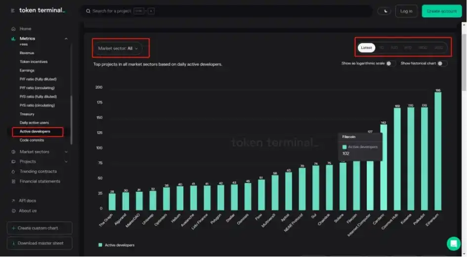The height and width of the screenshot is (257, 467).
Task: Open the Earnings metric
Action: [x=27, y=71]
